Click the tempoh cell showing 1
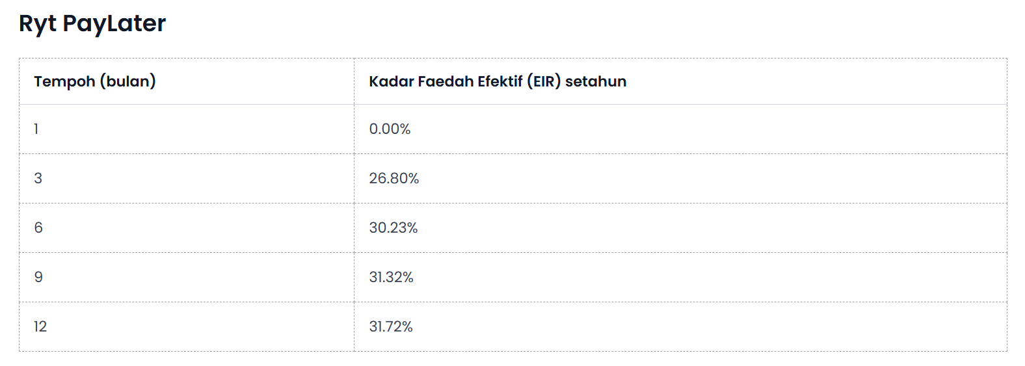The width and height of the screenshot is (1025, 366). coord(187,129)
